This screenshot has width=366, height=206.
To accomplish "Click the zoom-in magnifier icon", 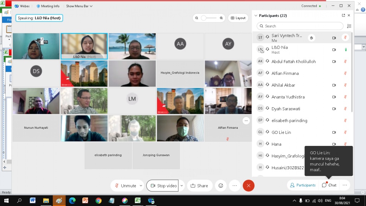I will (x=221, y=18).
